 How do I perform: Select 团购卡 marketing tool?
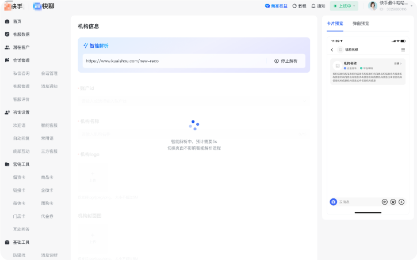click(47, 203)
